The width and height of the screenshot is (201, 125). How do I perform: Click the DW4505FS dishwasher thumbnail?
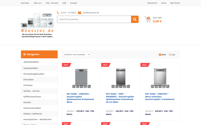121,78
